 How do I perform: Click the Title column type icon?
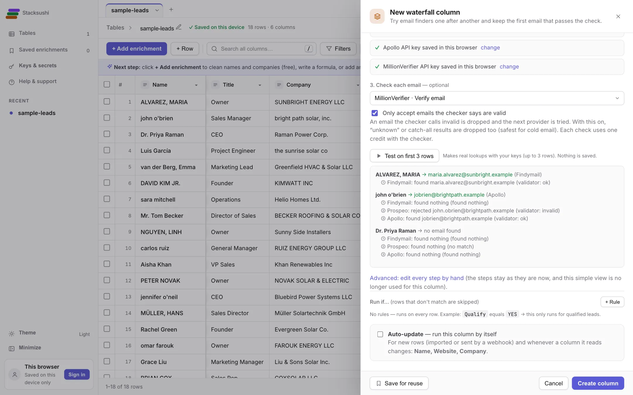(215, 85)
